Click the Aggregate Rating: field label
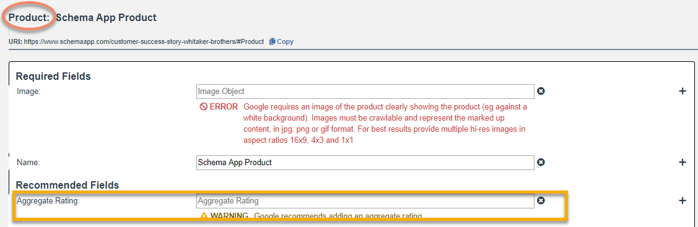 [48, 201]
